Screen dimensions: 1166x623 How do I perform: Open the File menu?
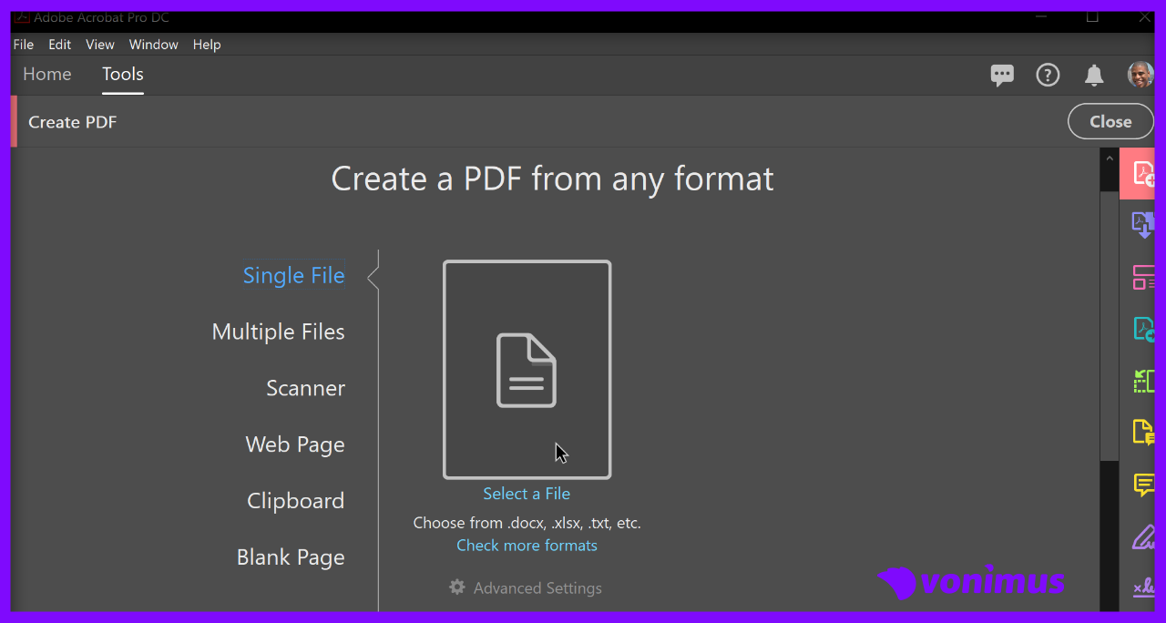(x=24, y=45)
